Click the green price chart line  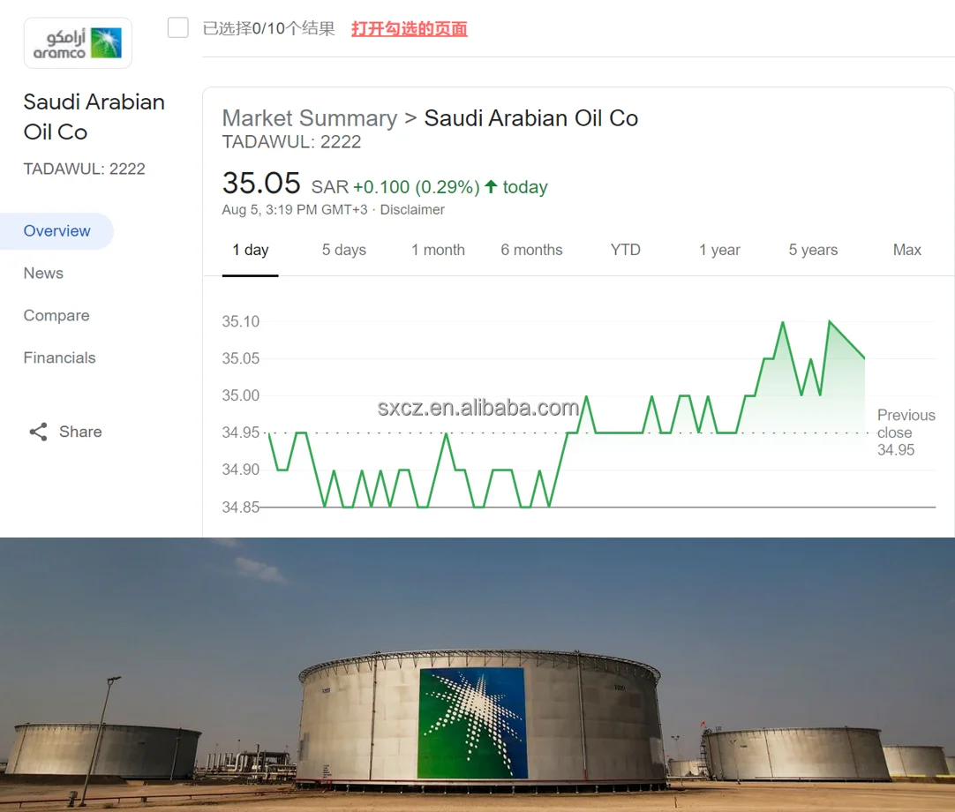pos(567,414)
